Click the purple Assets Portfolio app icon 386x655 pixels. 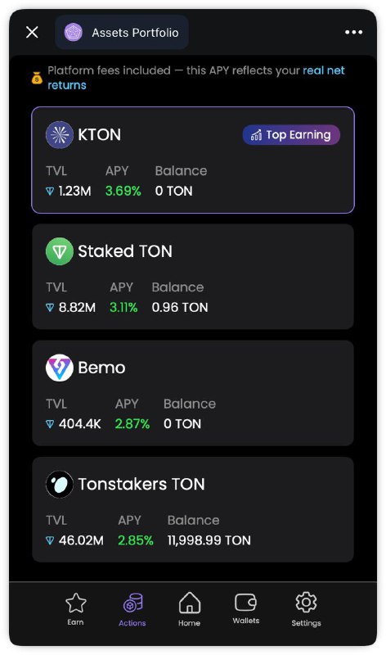pyautogui.click(x=74, y=32)
